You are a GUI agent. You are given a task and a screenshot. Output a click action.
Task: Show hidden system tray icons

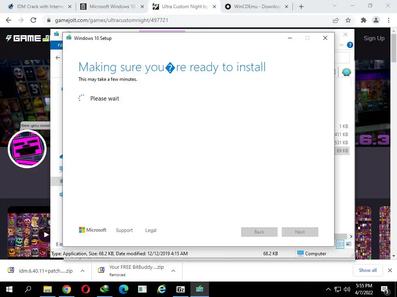click(x=328, y=289)
